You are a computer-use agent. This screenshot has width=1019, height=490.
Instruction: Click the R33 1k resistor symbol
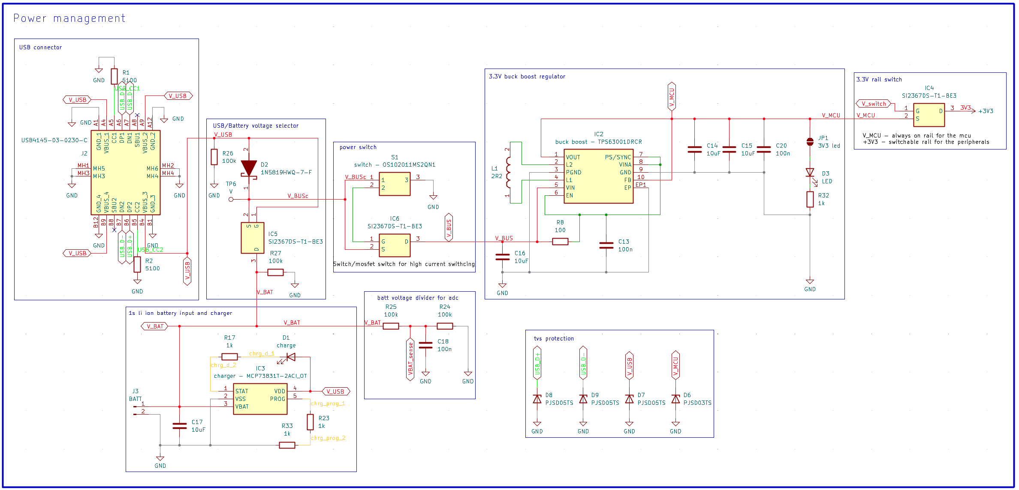[x=287, y=445]
